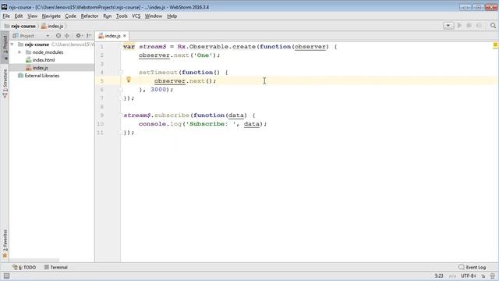Image resolution: width=499 pixels, height=281 pixels.
Task: Select node_modules folder in project tree
Action: pos(48,52)
